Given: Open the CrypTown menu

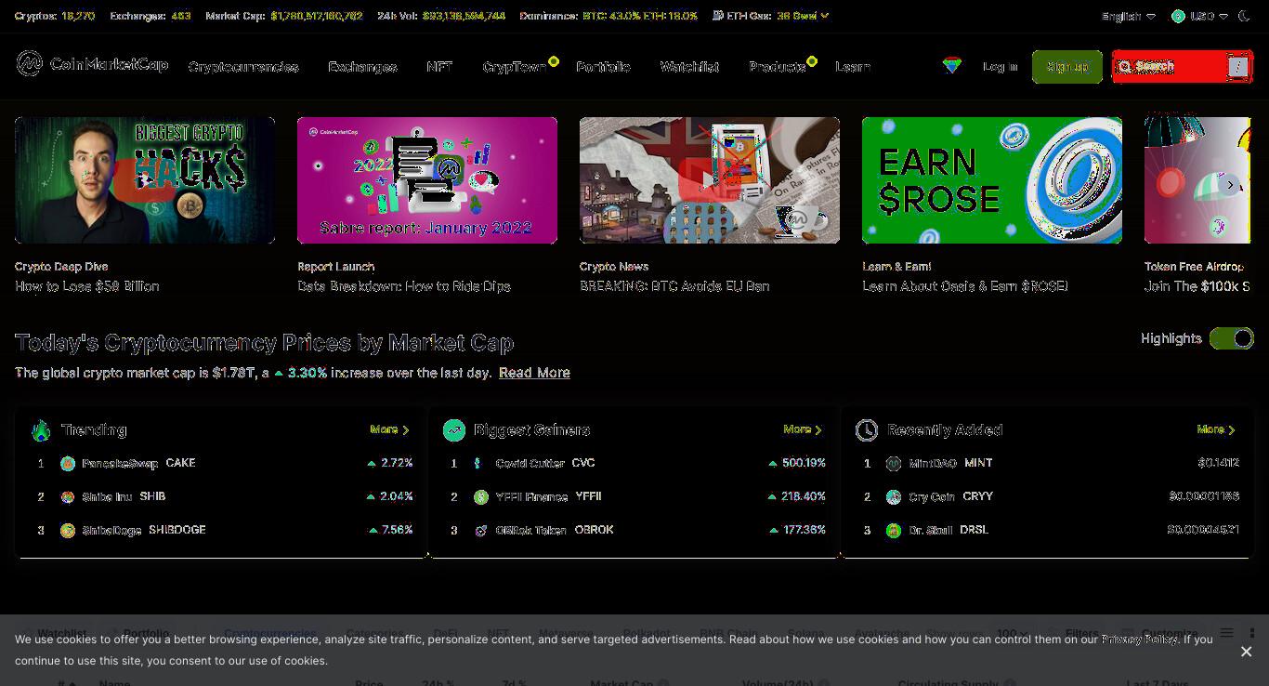Looking at the screenshot, I should 514,67.
